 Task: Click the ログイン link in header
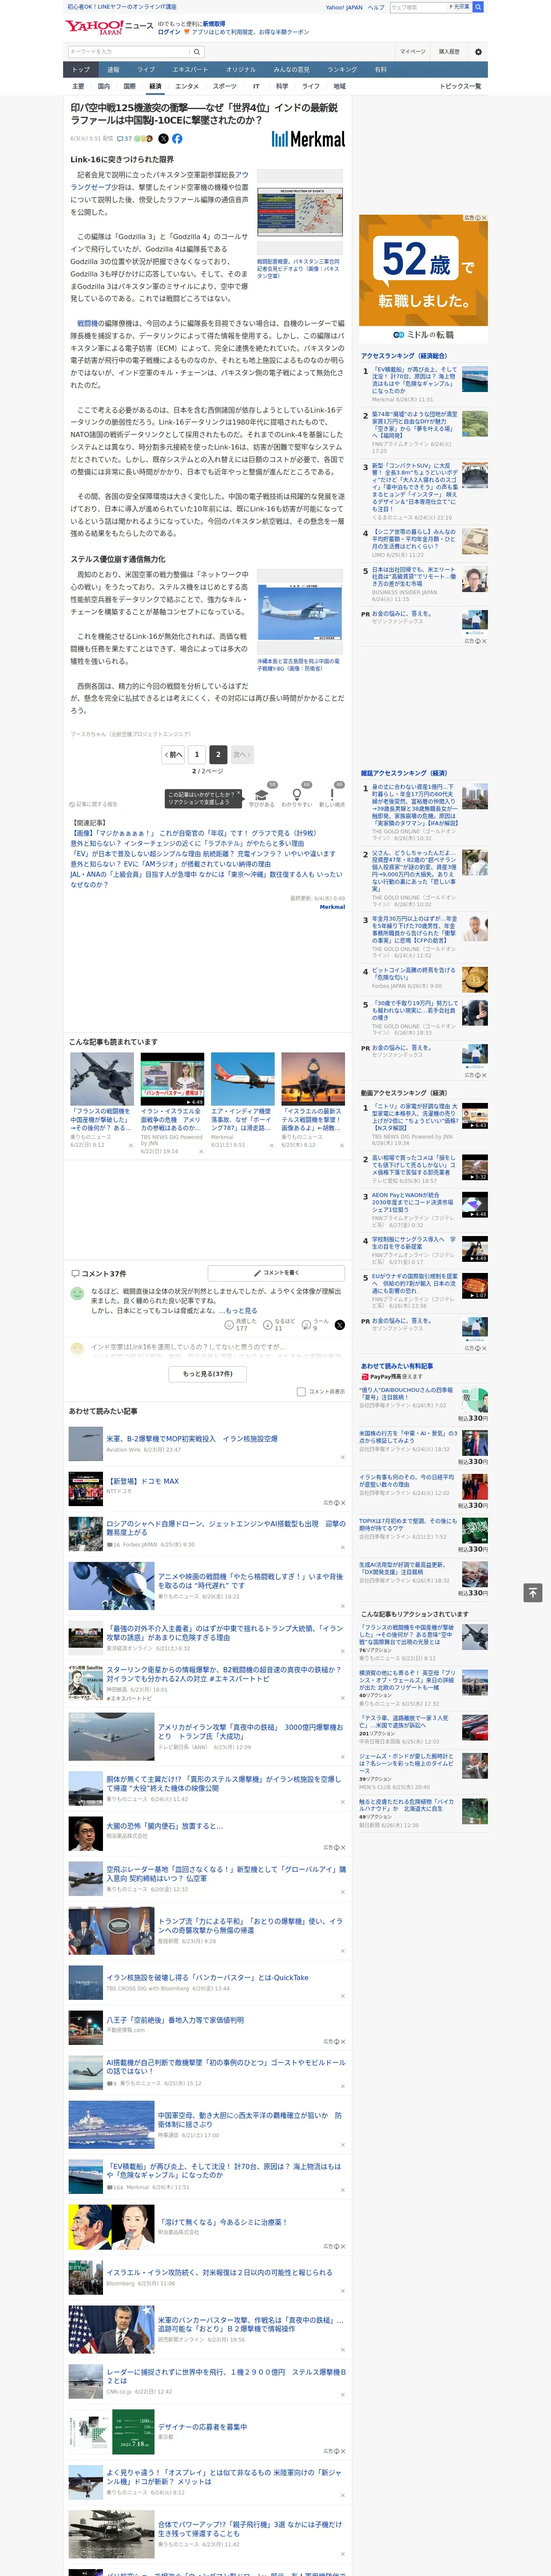point(169,32)
